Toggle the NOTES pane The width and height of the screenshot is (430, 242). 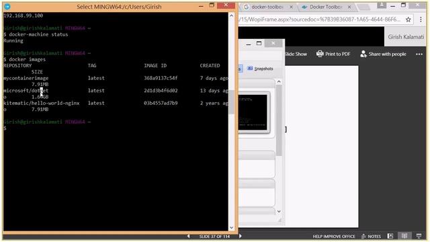(x=372, y=236)
